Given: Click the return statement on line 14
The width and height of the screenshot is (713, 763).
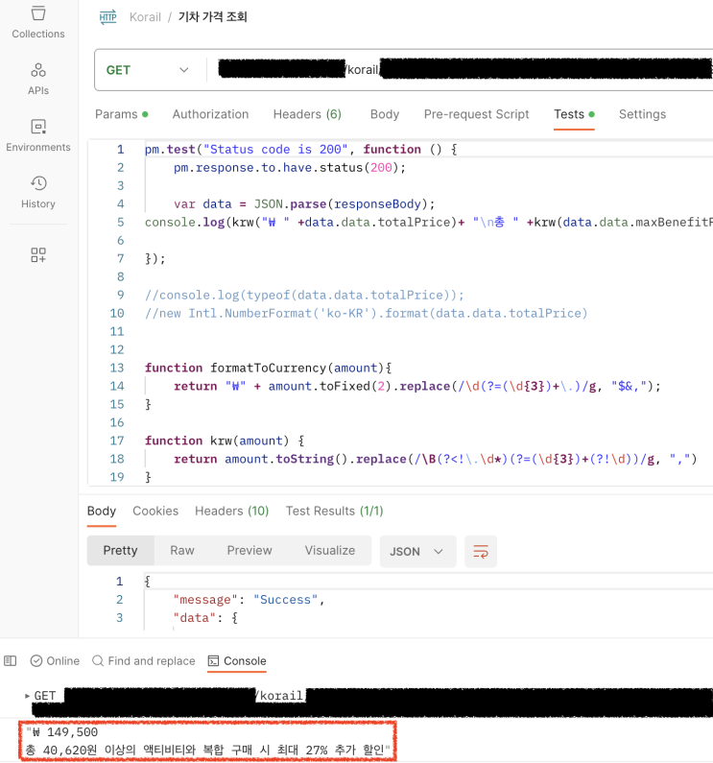Looking at the screenshot, I should pyautogui.click(x=417, y=387).
